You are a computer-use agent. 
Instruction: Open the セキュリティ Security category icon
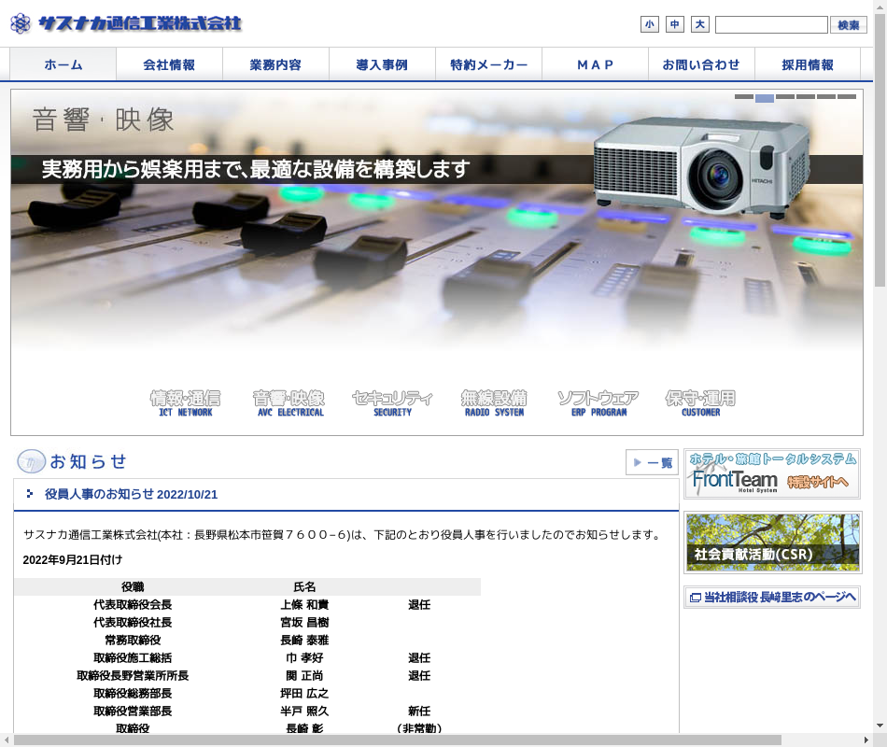click(x=392, y=402)
